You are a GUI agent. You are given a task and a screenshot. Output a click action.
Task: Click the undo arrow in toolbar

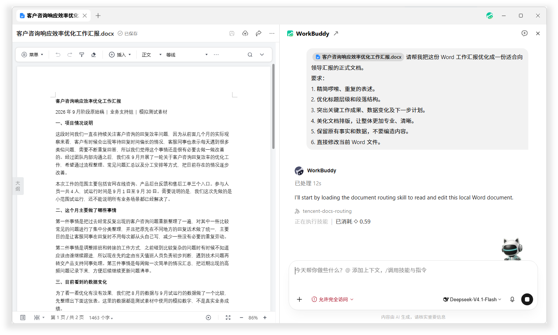58,55
